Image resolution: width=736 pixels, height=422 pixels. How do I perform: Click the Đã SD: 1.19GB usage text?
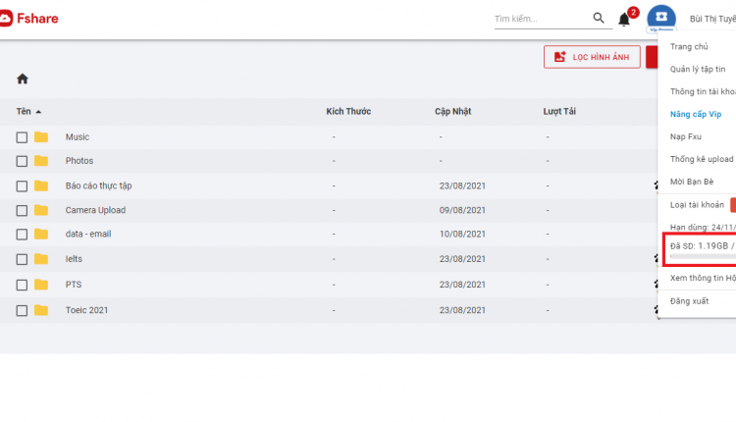point(703,246)
